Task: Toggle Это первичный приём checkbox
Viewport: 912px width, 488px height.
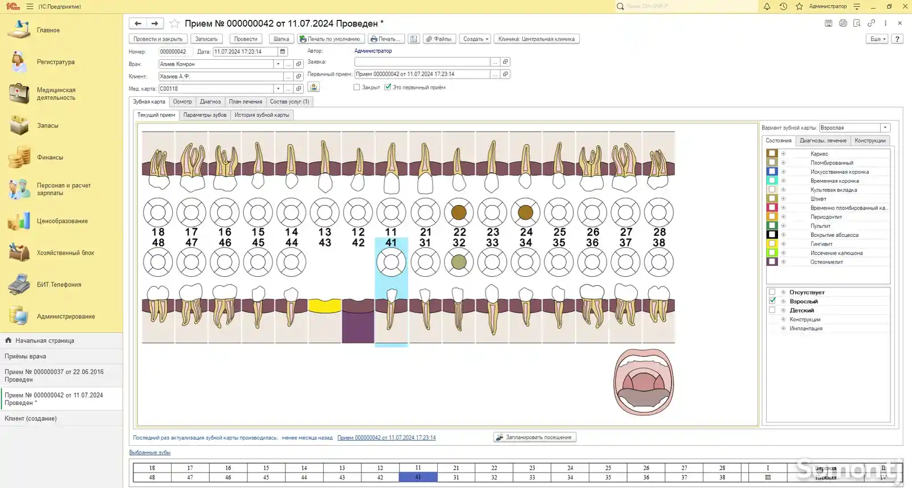Action: click(x=388, y=87)
